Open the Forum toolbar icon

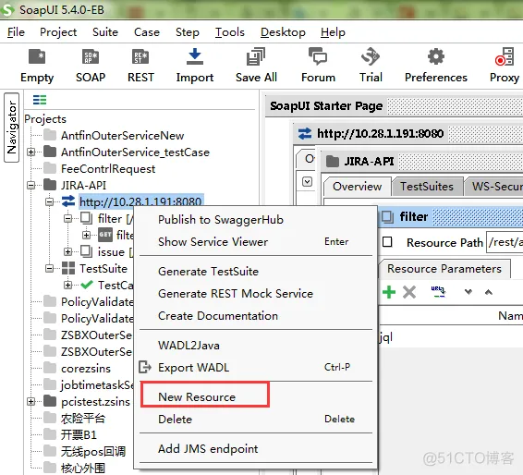(318, 66)
